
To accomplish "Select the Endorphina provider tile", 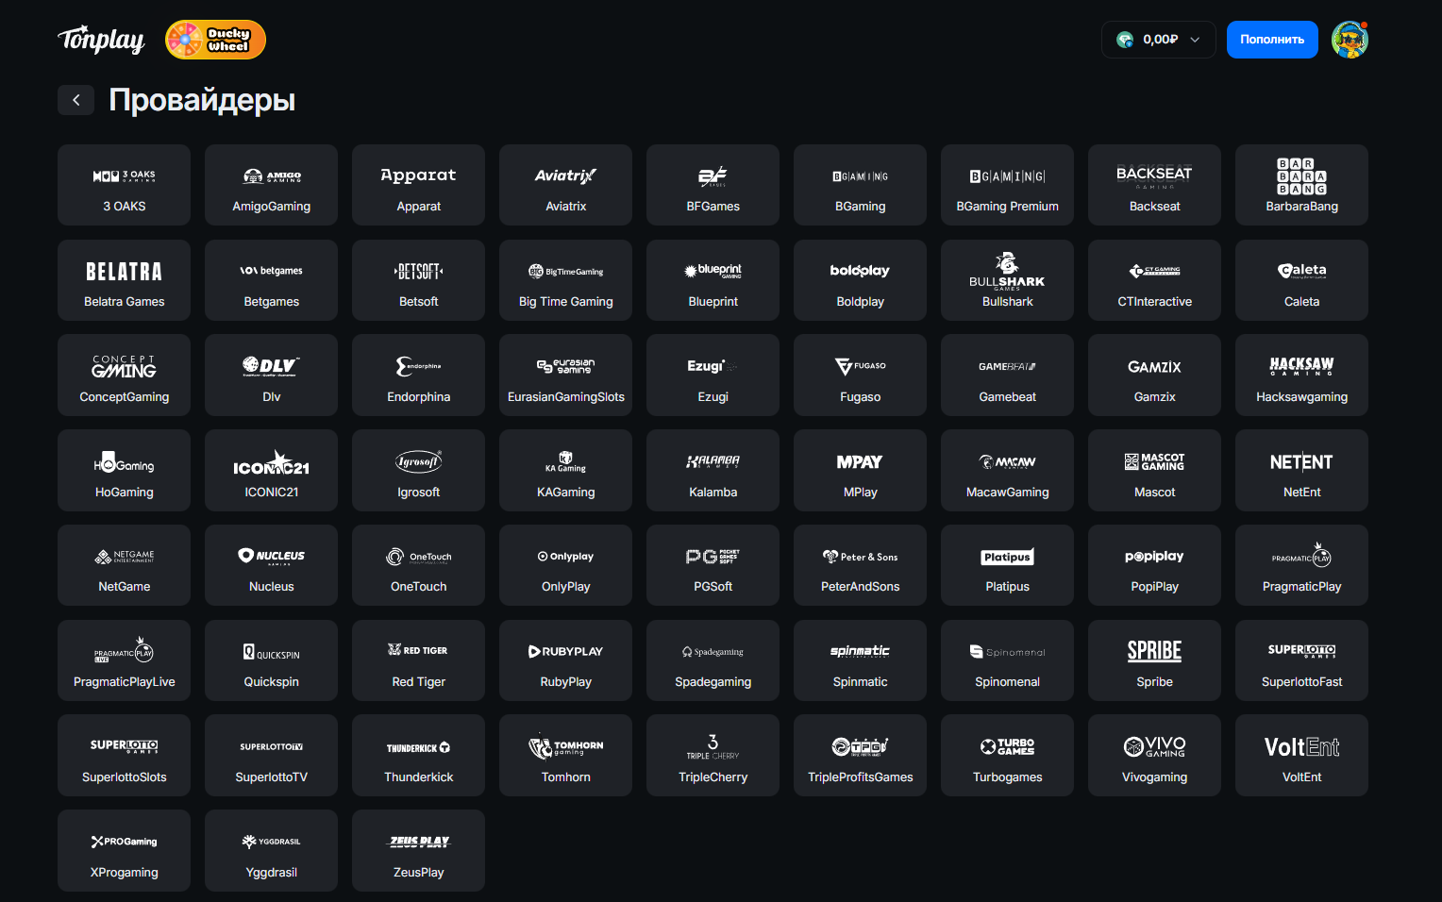I will pos(418,376).
